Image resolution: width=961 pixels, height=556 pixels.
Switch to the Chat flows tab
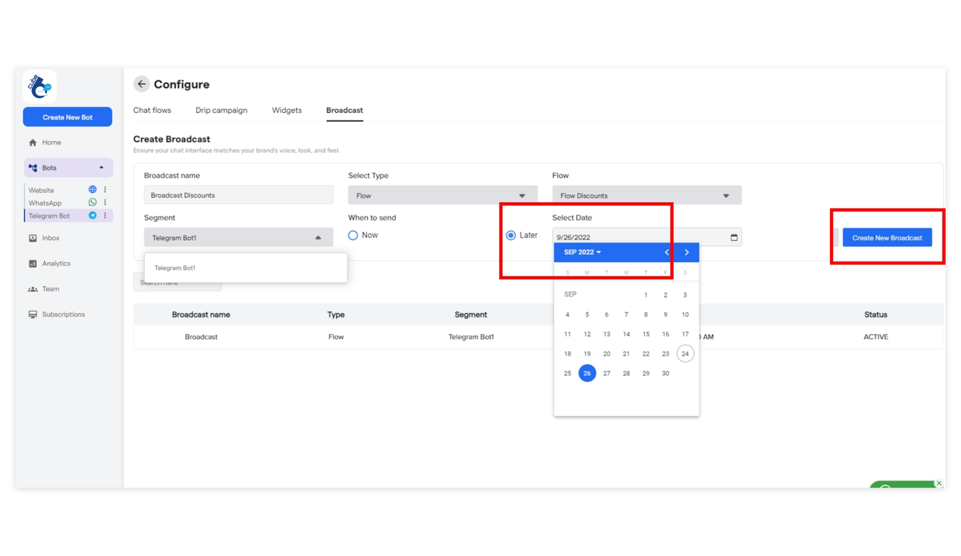pyautogui.click(x=152, y=110)
